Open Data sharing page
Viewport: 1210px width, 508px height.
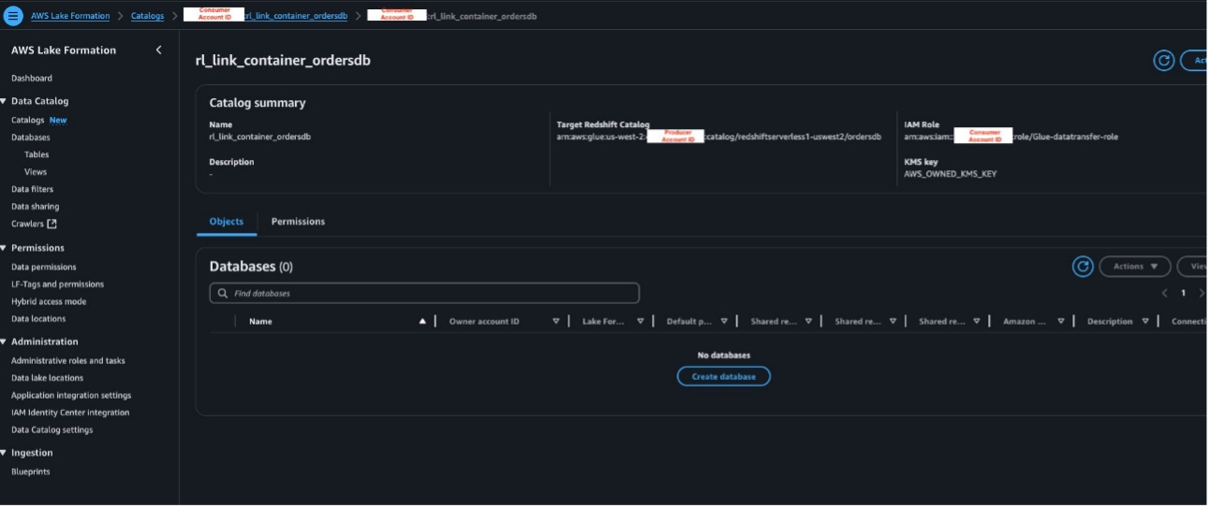pos(35,207)
